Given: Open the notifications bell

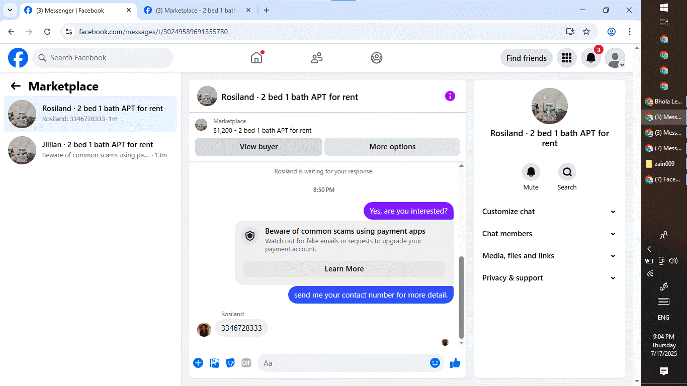Looking at the screenshot, I should [591, 58].
